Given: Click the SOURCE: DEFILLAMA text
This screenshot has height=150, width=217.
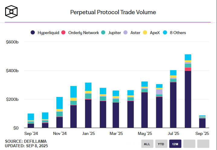Looking at the screenshot, I should tap(26, 141).
